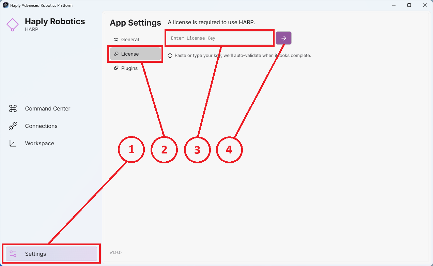Click the Workspace graph icon

point(13,144)
